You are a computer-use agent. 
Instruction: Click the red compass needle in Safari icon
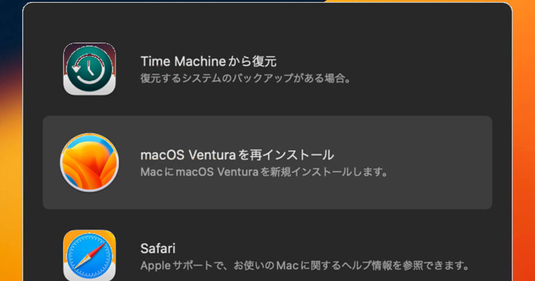98,248
